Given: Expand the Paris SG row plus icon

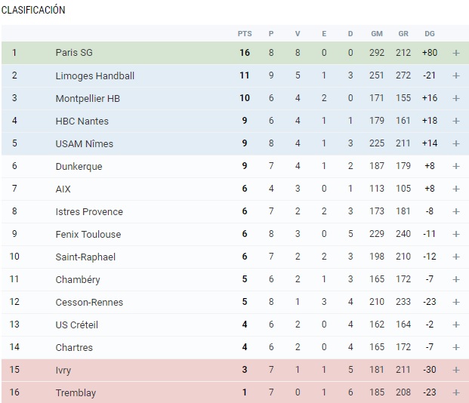Looking at the screenshot, I should coord(456,53).
